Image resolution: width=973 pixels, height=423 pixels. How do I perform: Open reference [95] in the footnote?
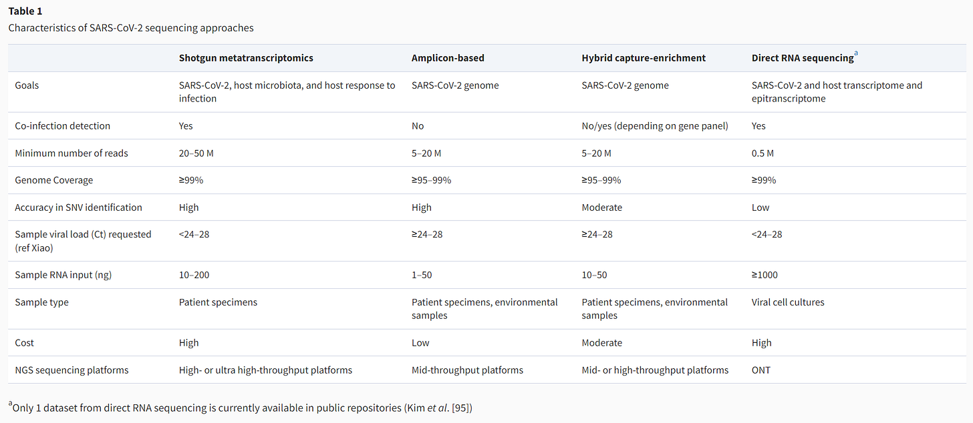click(462, 408)
